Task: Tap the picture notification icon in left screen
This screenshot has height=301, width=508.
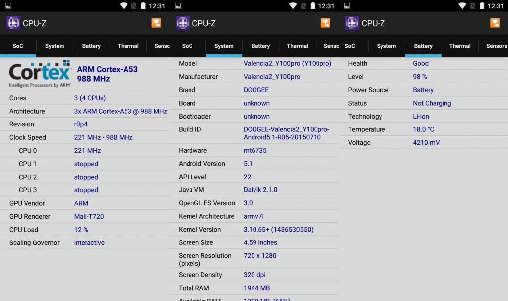Action: click(x=8, y=6)
